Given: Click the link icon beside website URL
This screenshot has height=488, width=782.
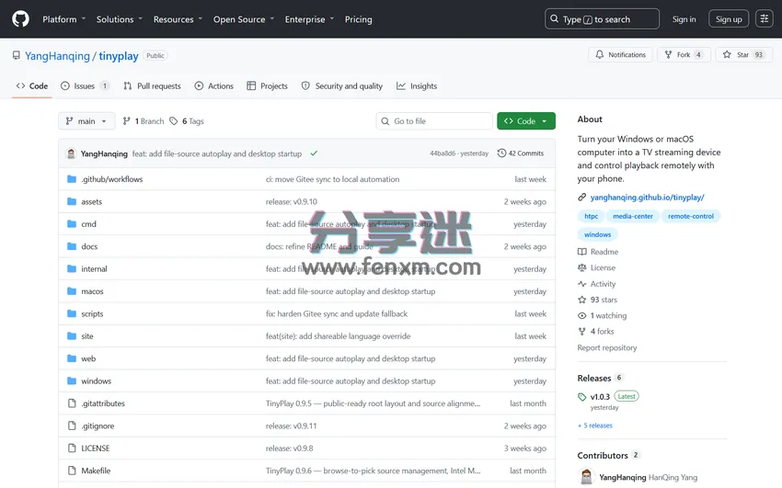Looking at the screenshot, I should coord(582,198).
